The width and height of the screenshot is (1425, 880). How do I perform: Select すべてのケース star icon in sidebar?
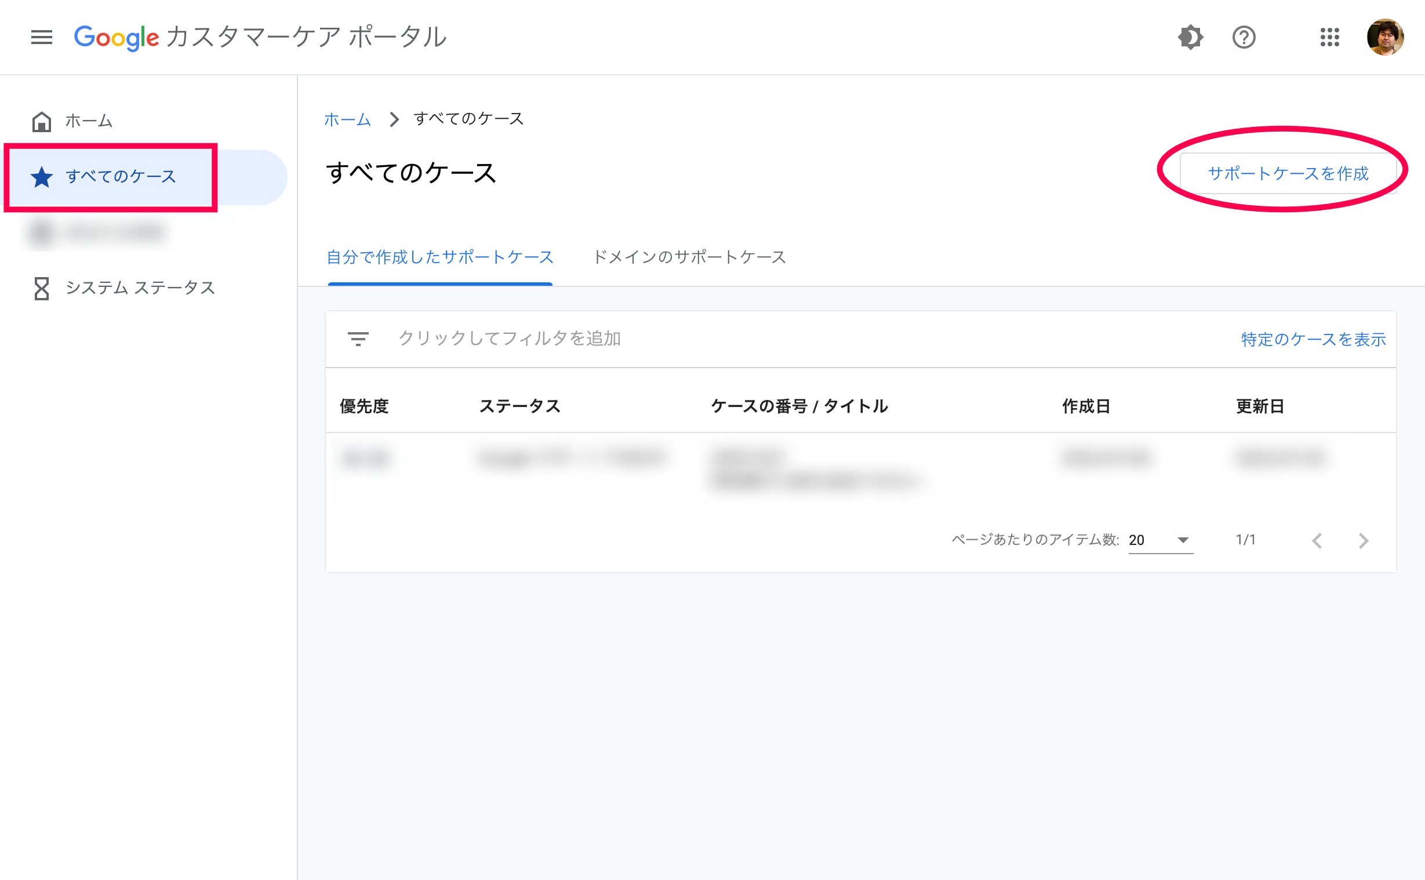41,177
